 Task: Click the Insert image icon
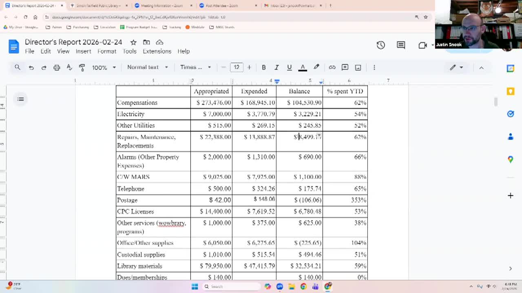(358, 68)
